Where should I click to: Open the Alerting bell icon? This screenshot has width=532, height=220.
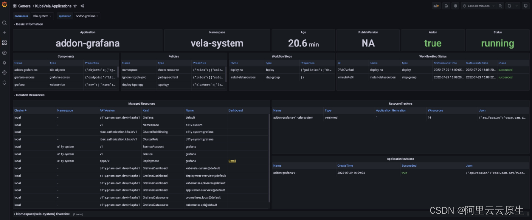4,63
